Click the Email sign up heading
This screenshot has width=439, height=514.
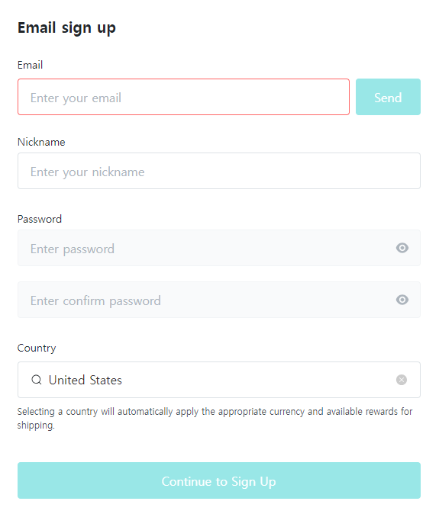(66, 28)
